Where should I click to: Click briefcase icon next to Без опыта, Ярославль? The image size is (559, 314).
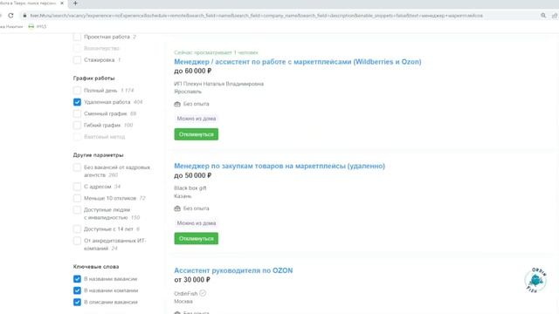177,104
